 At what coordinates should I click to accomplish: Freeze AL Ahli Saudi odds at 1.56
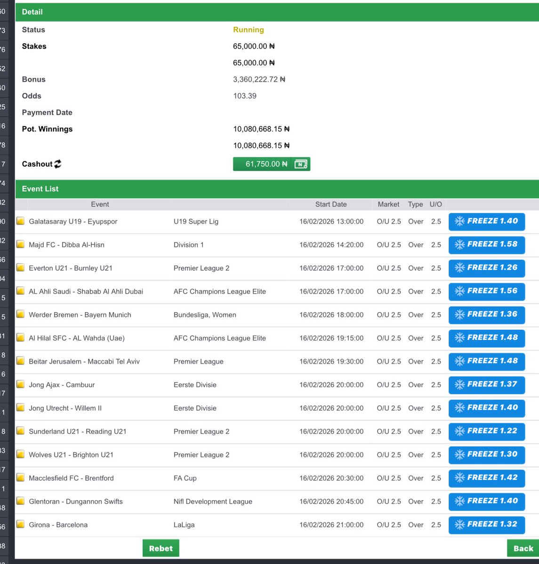pos(487,291)
